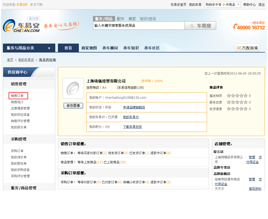Select the 知识/资讯 search tab

tap(148, 19)
